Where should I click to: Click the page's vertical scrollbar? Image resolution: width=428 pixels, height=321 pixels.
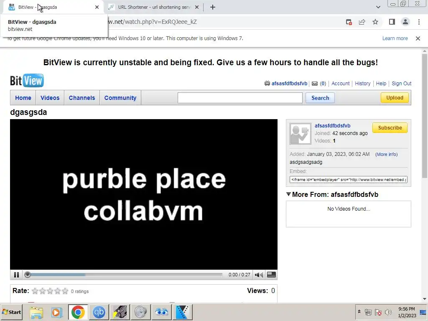425,116
